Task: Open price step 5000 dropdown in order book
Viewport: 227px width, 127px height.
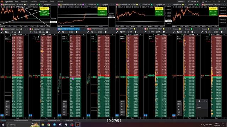Action: tap(210, 32)
